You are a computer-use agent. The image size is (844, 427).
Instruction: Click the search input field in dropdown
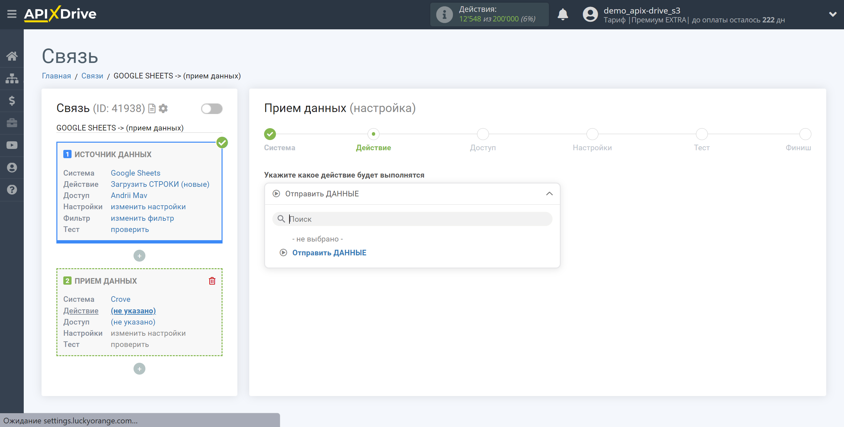click(x=412, y=219)
